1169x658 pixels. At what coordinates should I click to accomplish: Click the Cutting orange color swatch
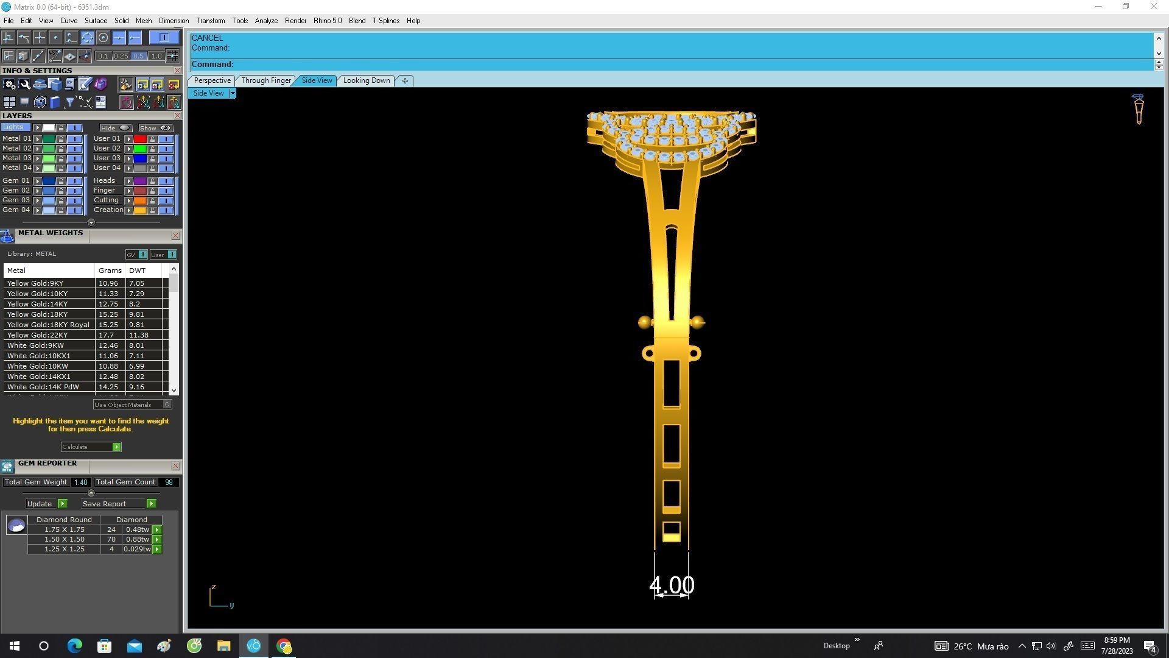pos(140,200)
